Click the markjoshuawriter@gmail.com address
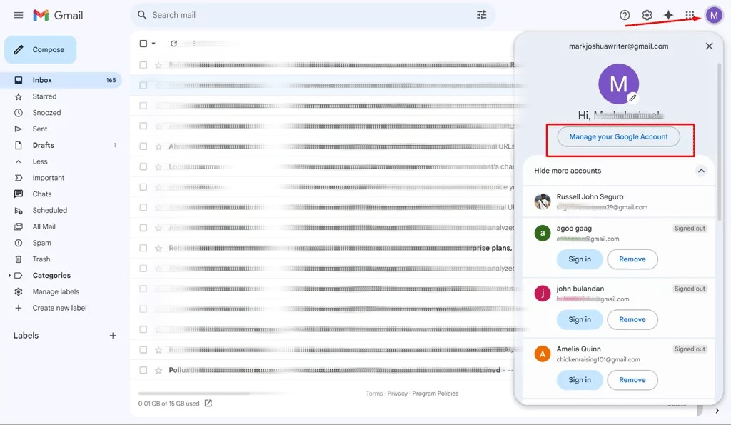This screenshot has height=425, width=731. pos(618,46)
